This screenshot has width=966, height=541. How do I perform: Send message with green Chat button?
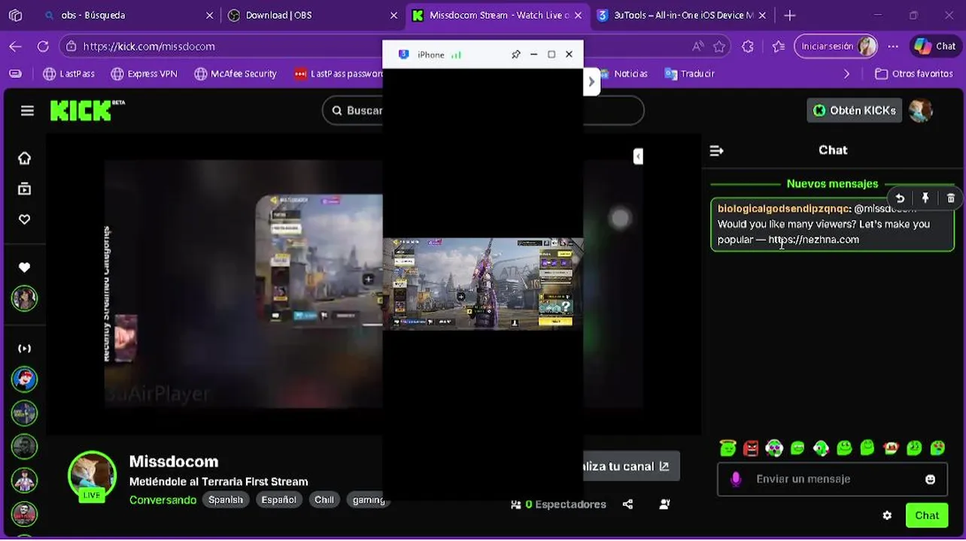pos(927,515)
